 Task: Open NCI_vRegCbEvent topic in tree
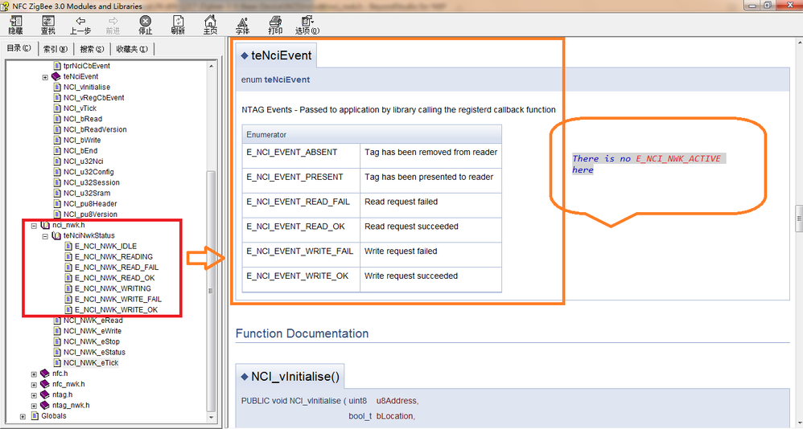(x=93, y=98)
